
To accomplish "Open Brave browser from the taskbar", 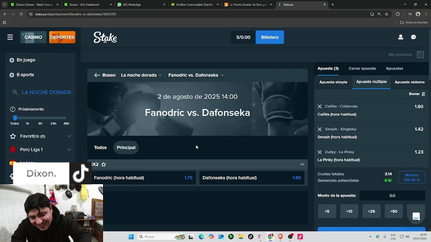I will tap(280, 237).
